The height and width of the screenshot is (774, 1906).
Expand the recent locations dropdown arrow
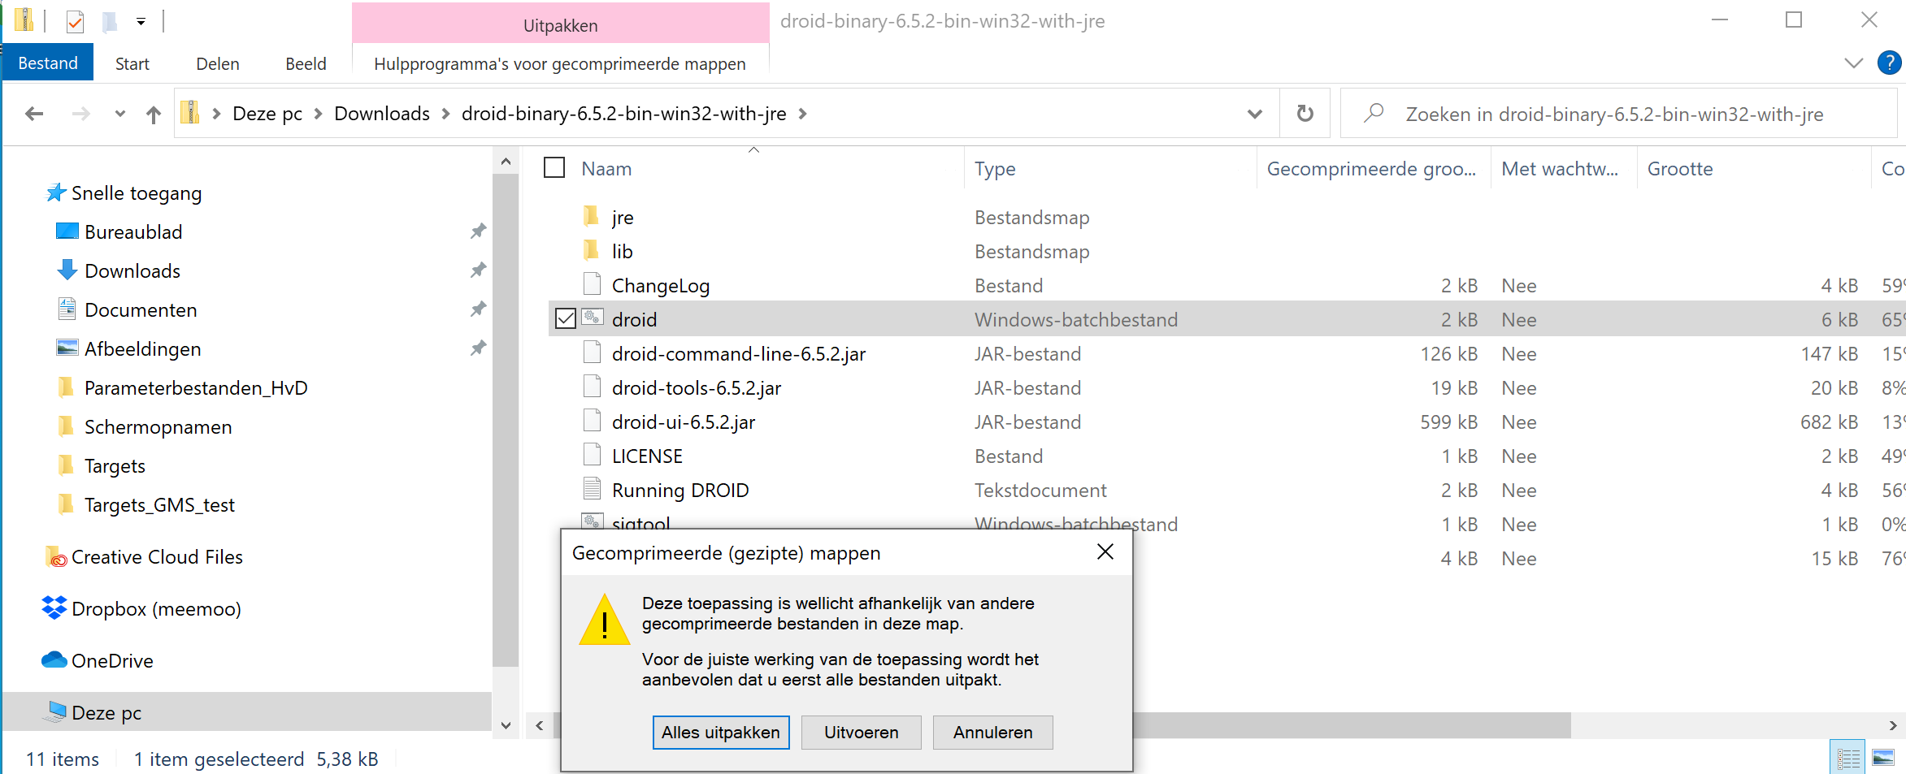click(119, 115)
